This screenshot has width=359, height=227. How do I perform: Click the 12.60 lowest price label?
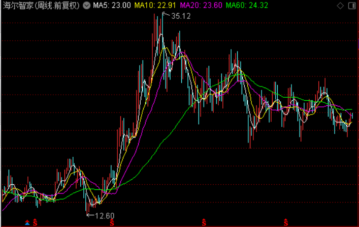point(105,215)
